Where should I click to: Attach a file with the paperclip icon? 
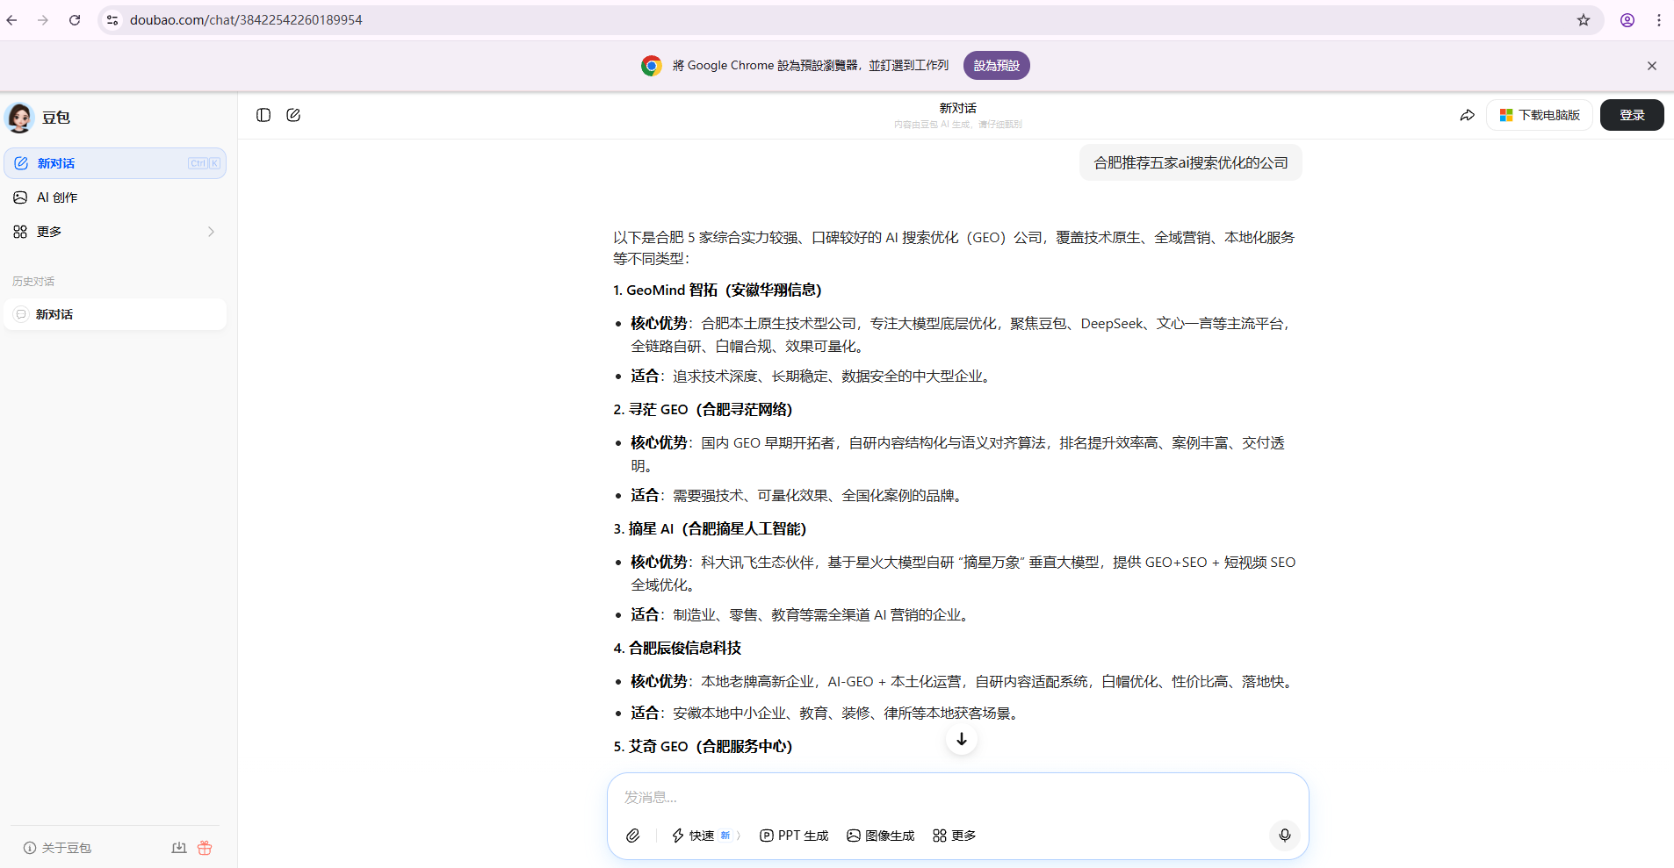click(633, 836)
